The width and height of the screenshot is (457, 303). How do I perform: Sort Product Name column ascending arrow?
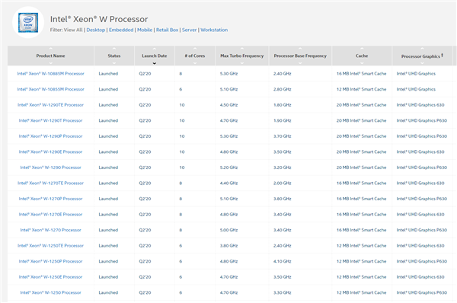pyautogui.click(x=51, y=49)
